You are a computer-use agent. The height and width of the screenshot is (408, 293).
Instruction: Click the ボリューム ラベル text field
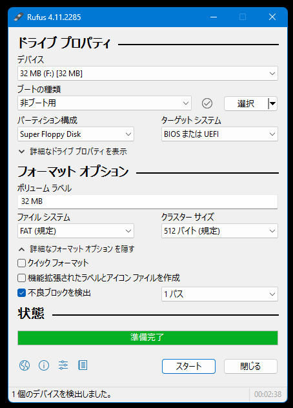148,201
